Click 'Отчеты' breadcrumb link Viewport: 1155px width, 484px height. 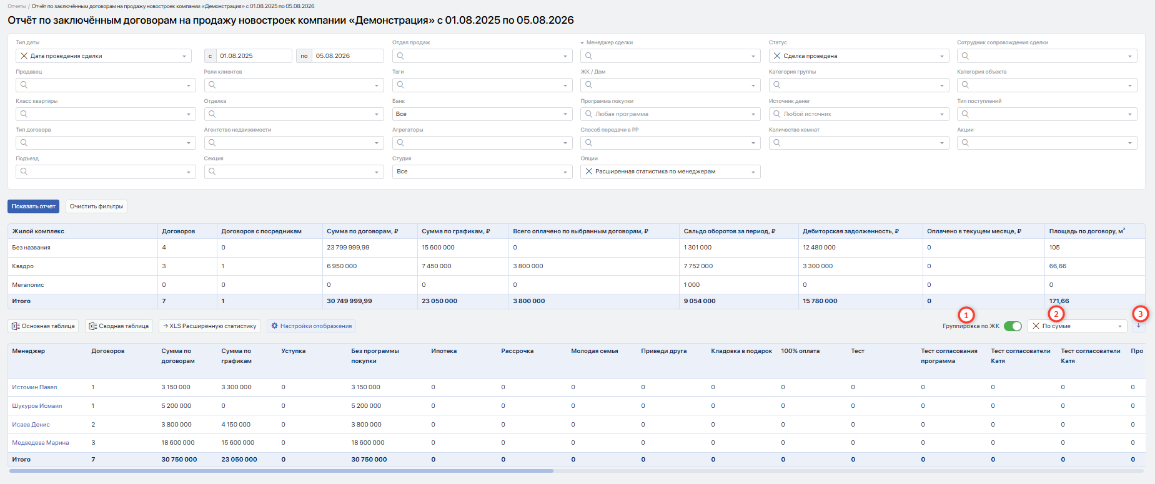coord(17,6)
